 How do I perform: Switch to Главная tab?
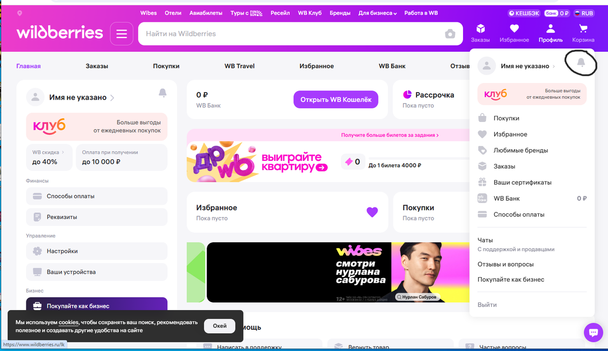pos(28,66)
